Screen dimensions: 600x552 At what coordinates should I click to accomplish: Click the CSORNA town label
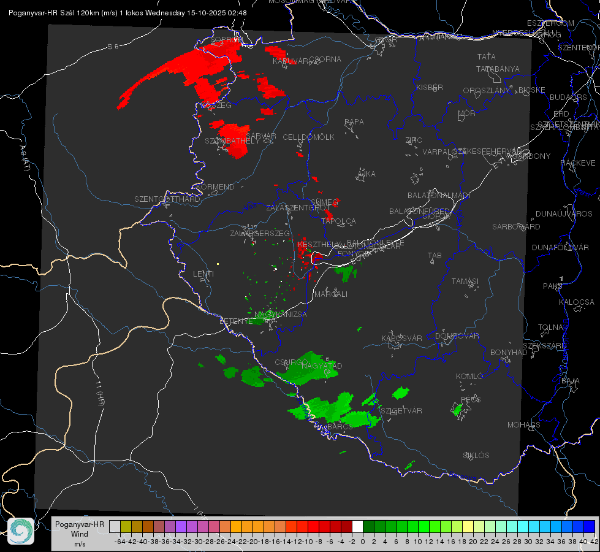(325, 59)
